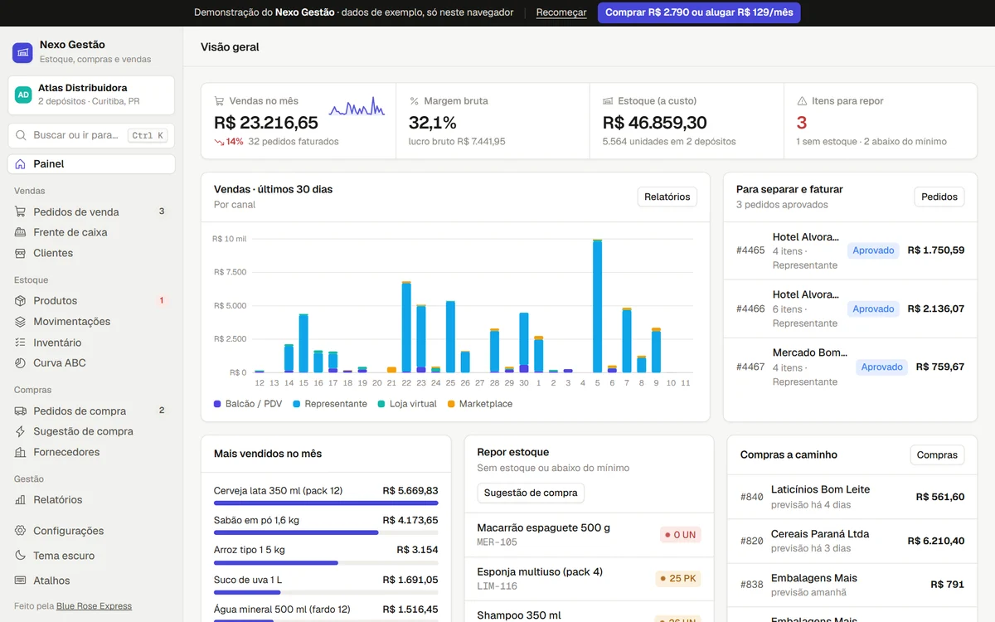Open Movimentações menu item

coord(91,321)
